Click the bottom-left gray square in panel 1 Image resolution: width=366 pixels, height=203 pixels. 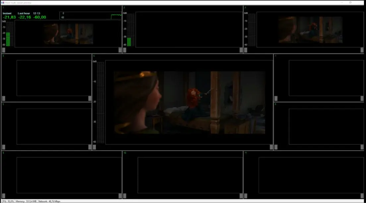click(4, 50)
